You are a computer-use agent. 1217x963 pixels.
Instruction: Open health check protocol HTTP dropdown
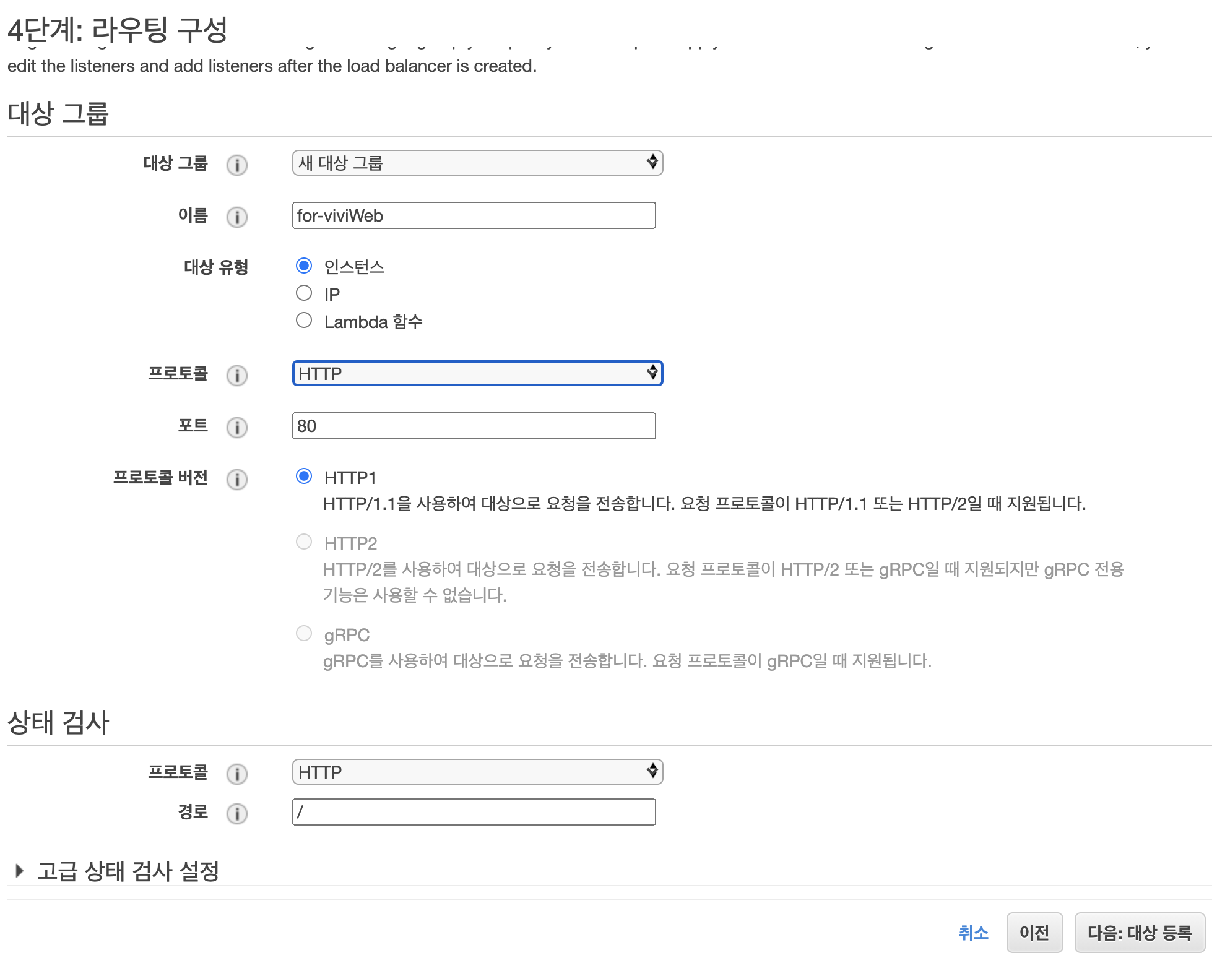coord(477,772)
